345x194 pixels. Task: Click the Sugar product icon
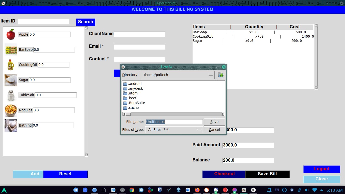[x=11, y=80]
